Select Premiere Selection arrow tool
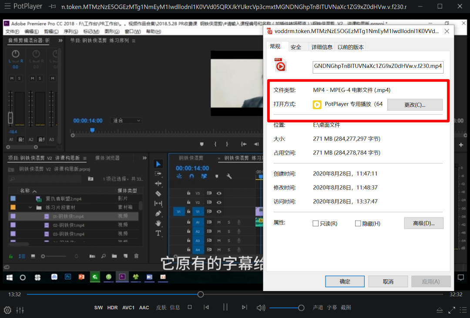470x318 pixels. tap(158, 164)
